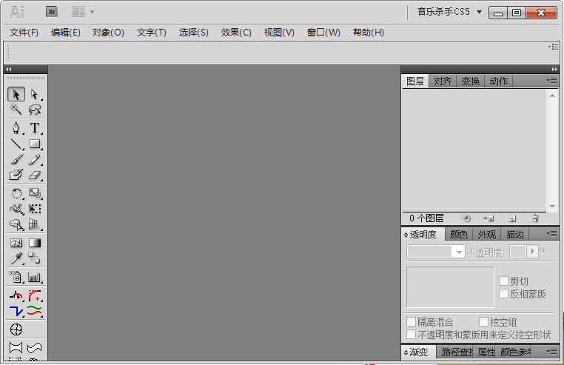564x365 pixels.
Task: Select the Magic Wand tool
Action: click(16, 110)
